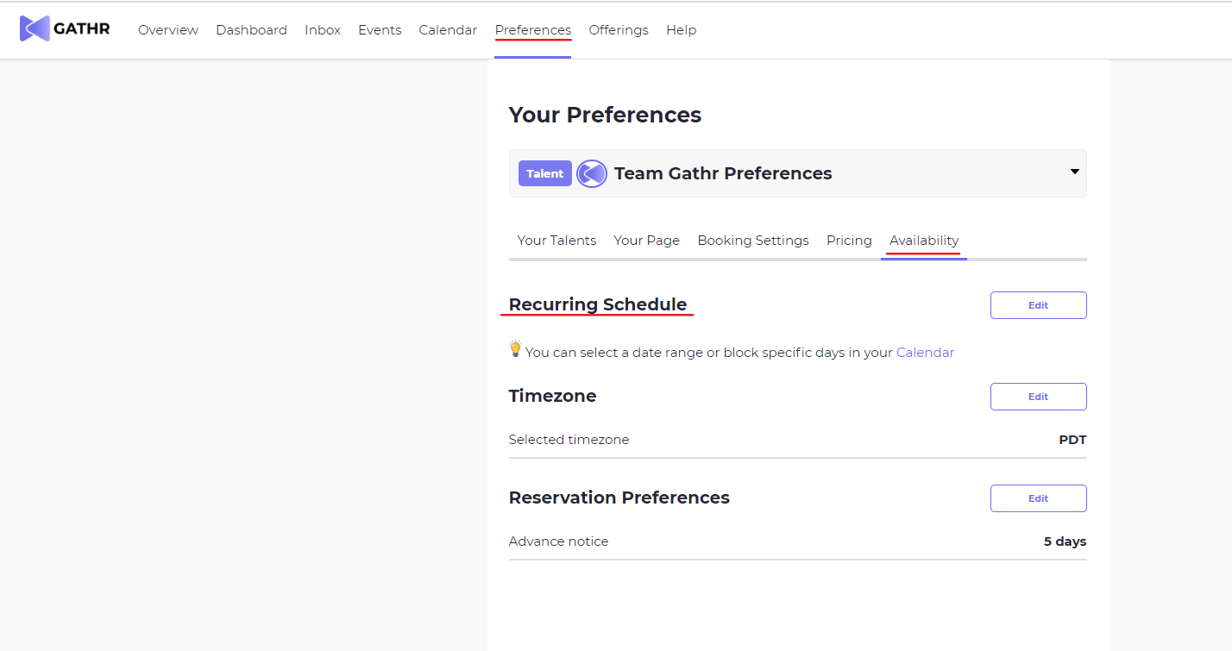Click the Recurring Schedule heading

click(x=598, y=304)
